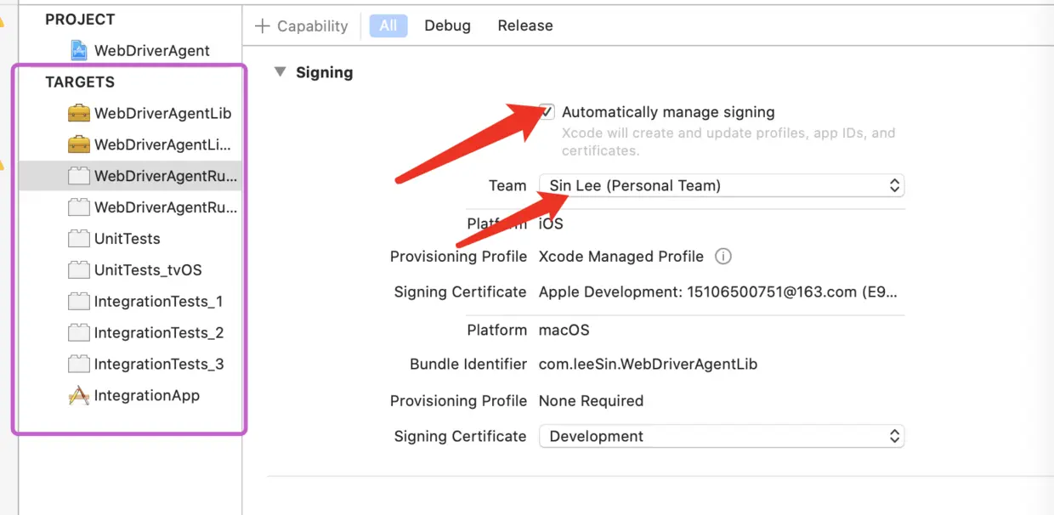Switch to the Debug tab
Viewport: 1054px width, 515px height.
point(447,25)
